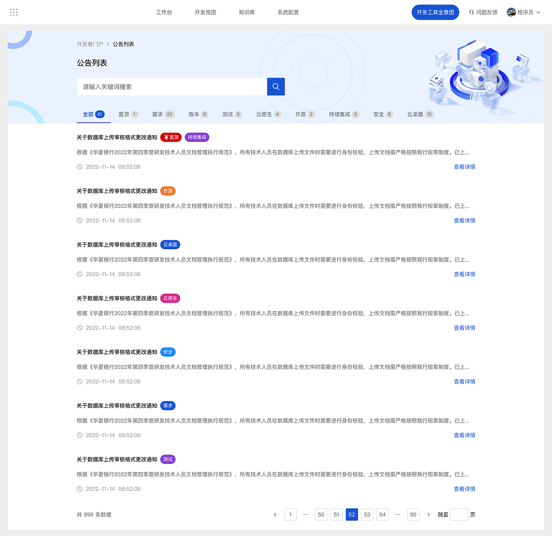Image resolution: width=552 pixels, height=536 pixels.
Task: Go to last page 90
Action: [413, 514]
